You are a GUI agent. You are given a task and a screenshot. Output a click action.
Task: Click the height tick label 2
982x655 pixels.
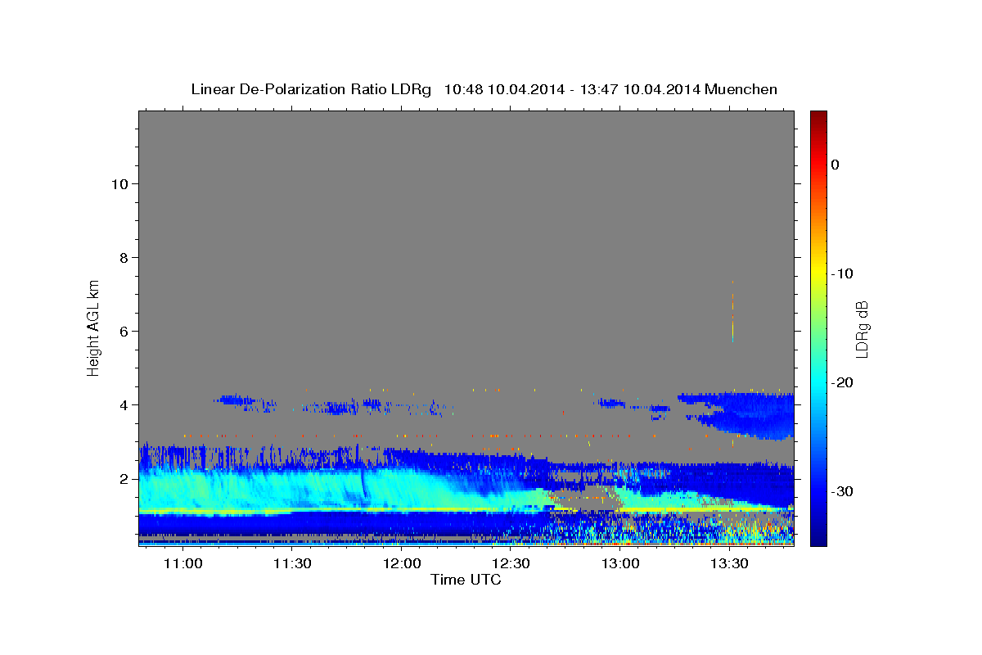click(x=124, y=478)
